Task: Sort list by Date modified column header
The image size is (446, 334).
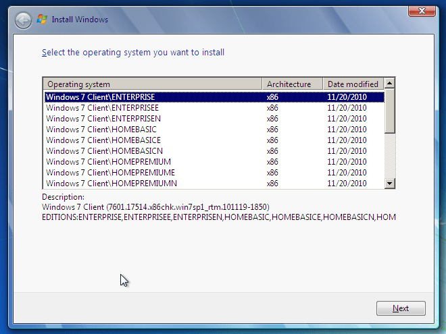Action: pos(353,84)
